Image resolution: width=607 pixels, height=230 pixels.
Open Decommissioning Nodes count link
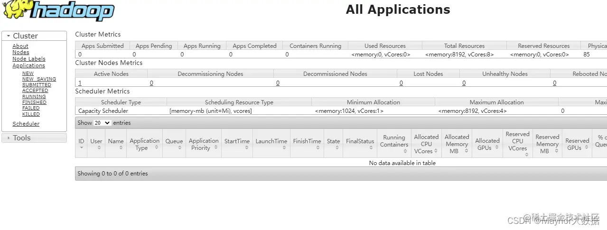[x=151, y=83]
